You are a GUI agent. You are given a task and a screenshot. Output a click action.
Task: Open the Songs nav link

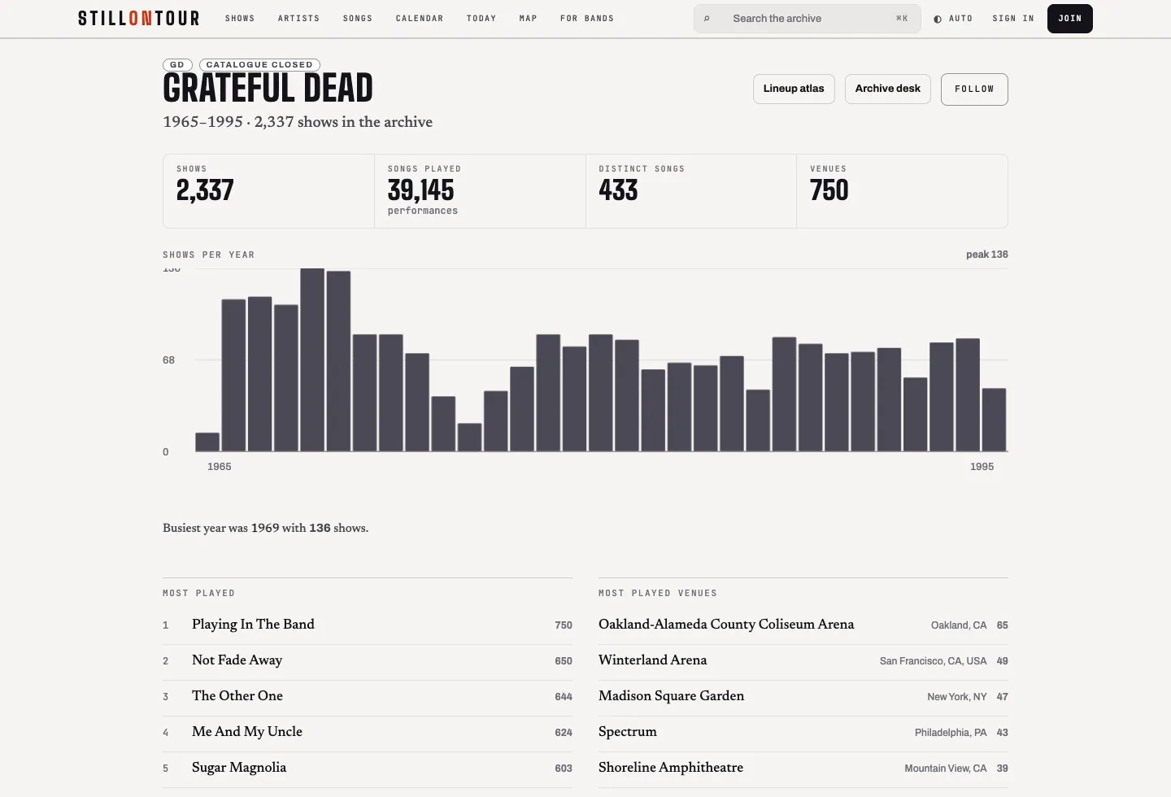pyautogui.click(x=358, y=19)
